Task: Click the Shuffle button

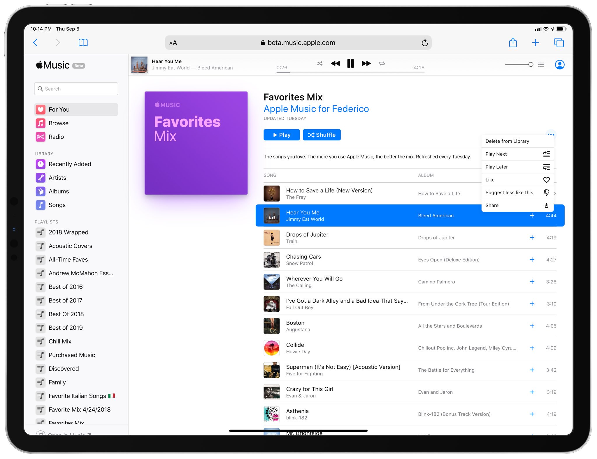Action: (322, 135)
